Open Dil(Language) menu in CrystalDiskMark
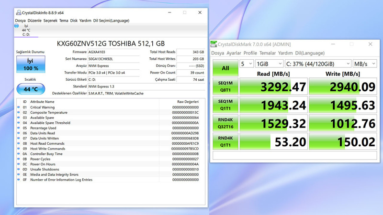Screen dimensions: 383x215 (310, 53)
